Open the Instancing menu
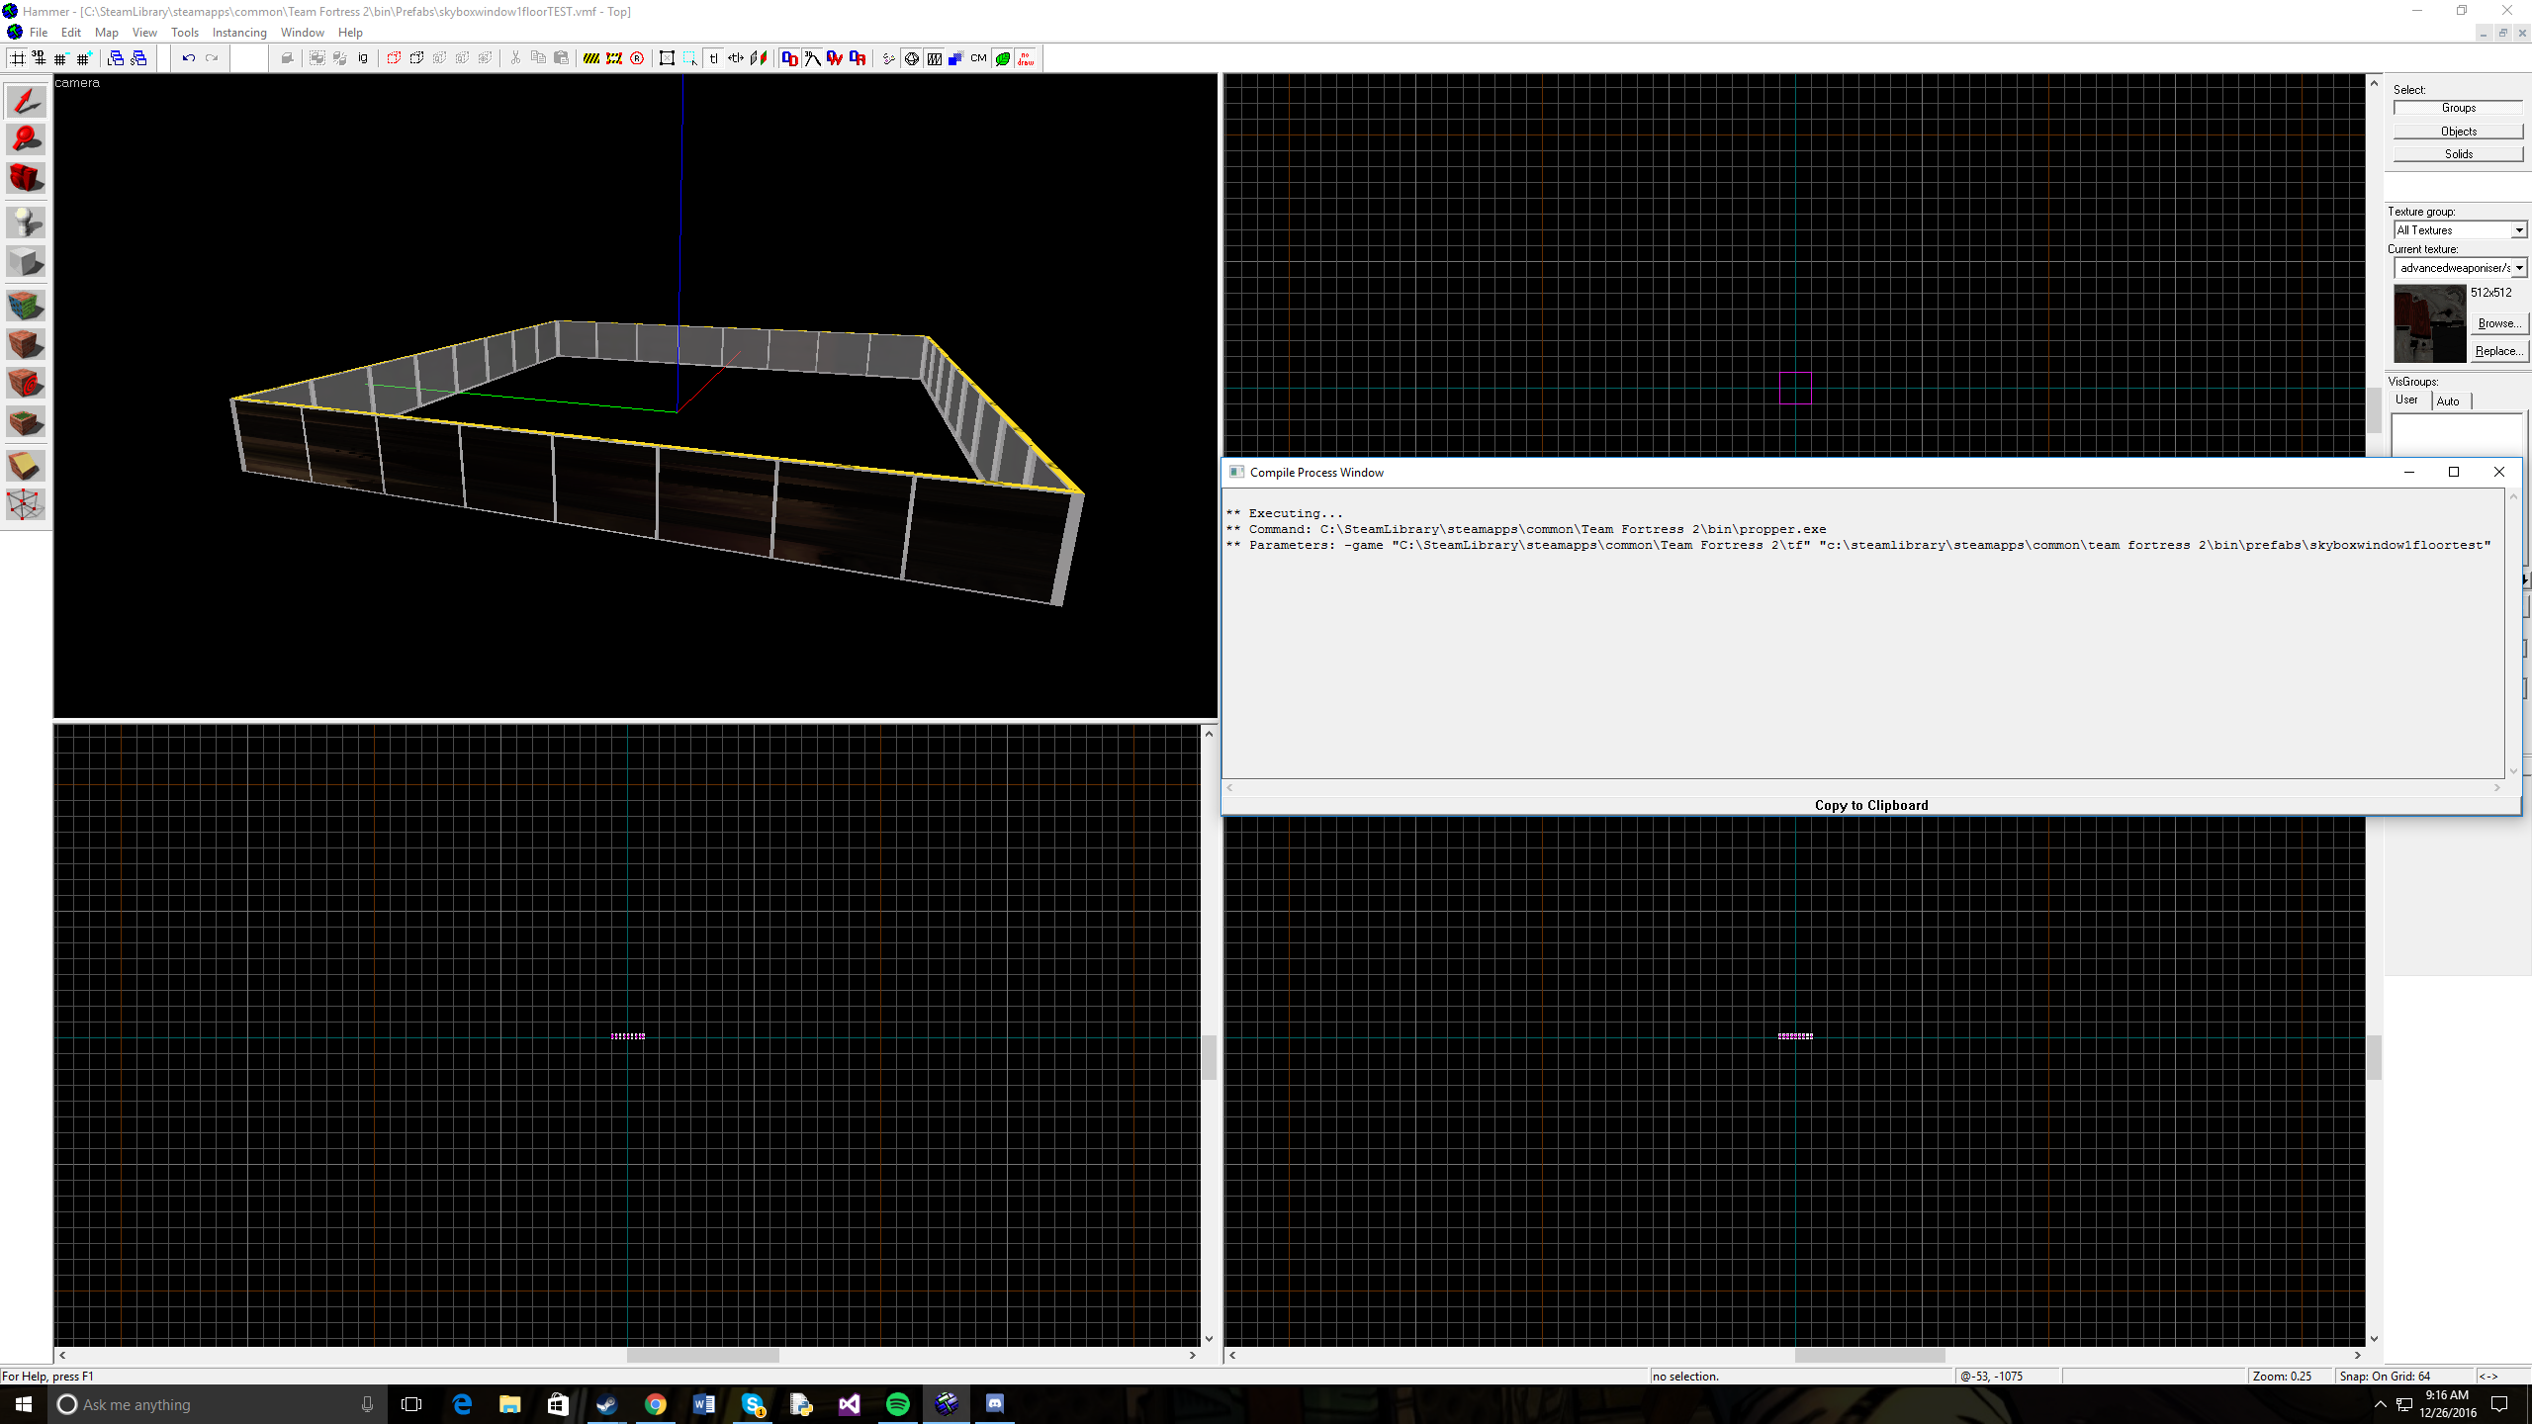The image size is (2532, 1424). 239,33
